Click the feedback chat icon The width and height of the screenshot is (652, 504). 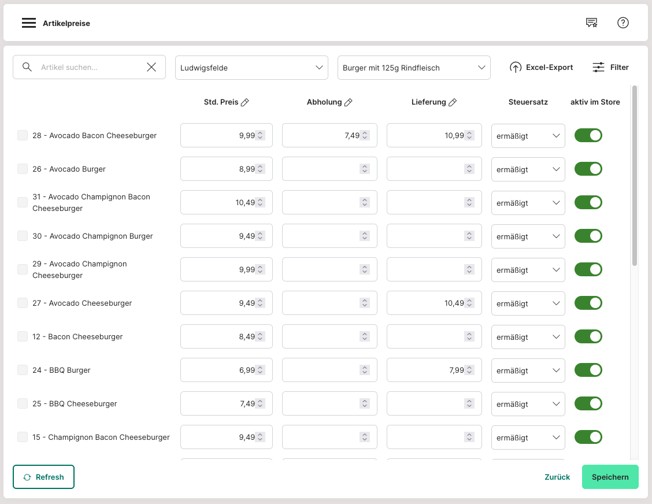click(591, 23)
